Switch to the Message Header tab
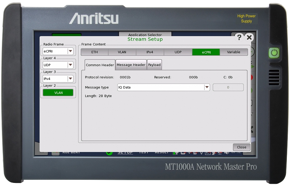The width and height of the screenshot is (290, 186). tap(131, 65)
